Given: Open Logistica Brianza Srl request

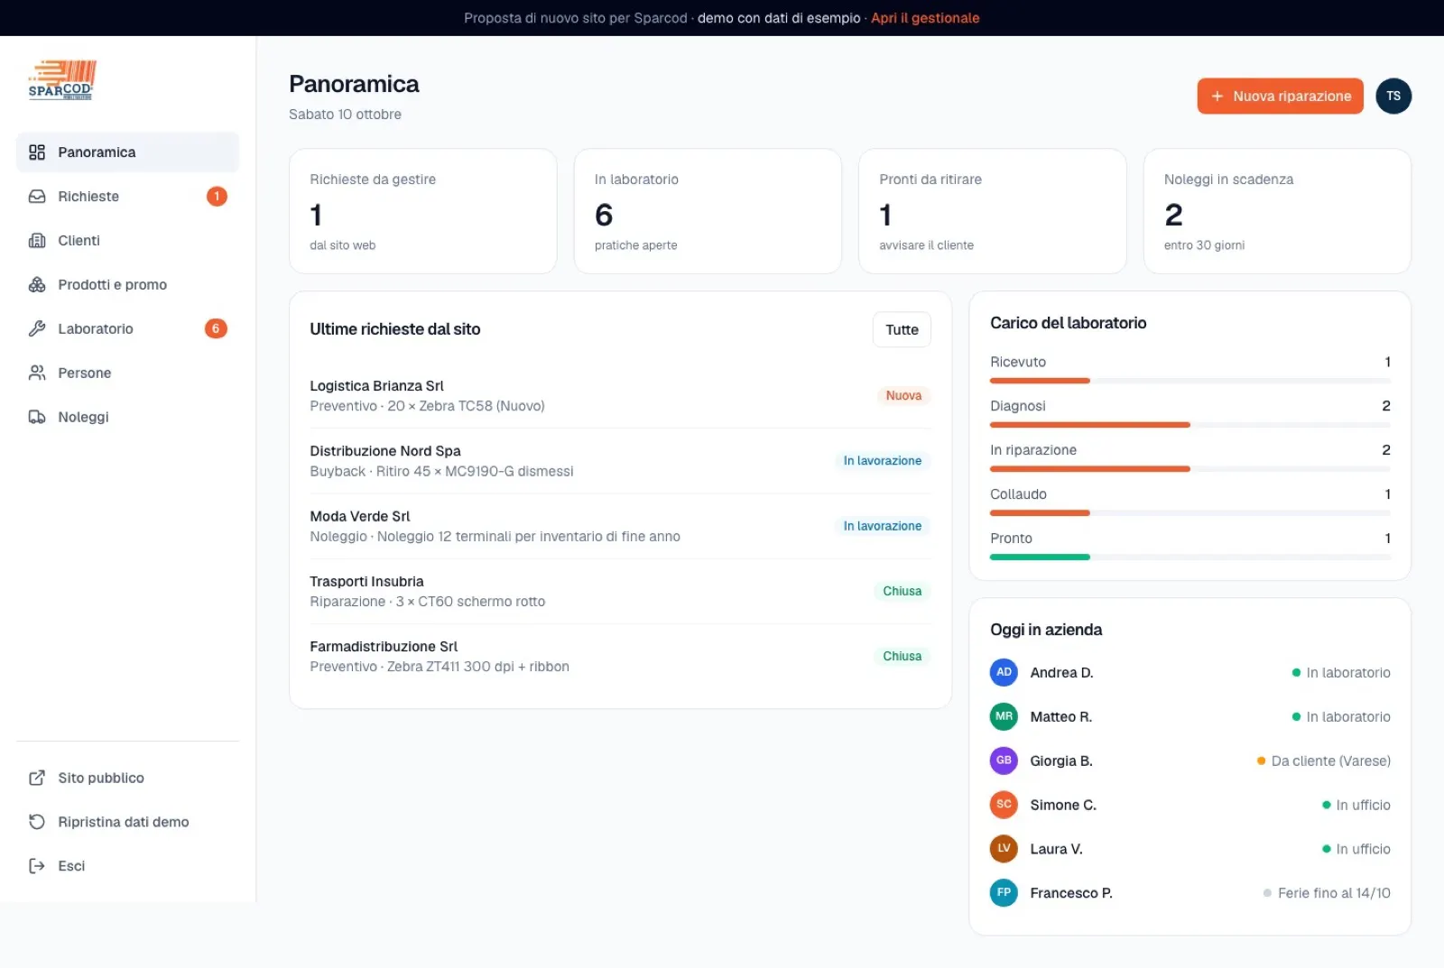Looking at the screenshot, I should (620, 396).
